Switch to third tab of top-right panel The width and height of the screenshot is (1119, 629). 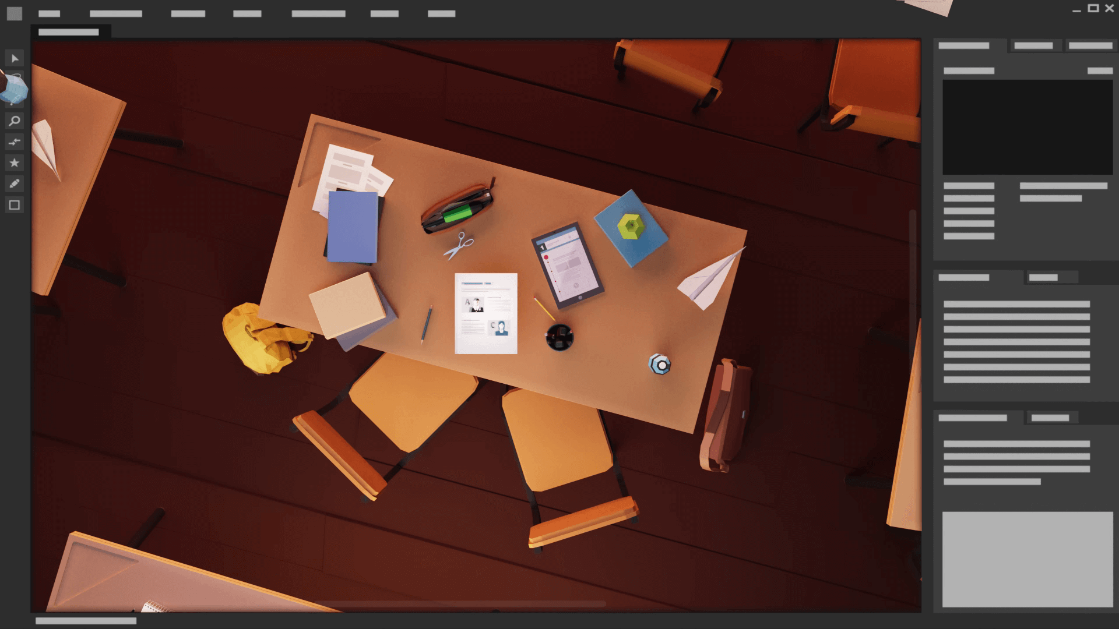1090,45
